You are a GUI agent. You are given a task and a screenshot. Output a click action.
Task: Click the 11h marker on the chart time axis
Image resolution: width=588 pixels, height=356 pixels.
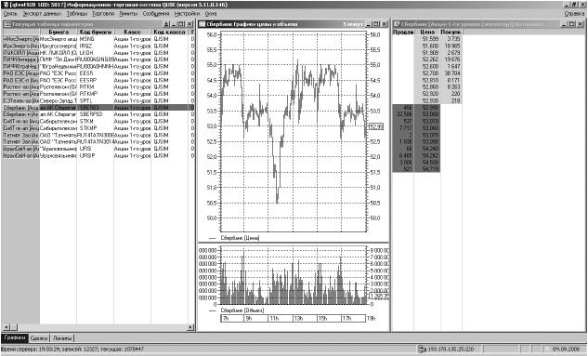[274, 319]
